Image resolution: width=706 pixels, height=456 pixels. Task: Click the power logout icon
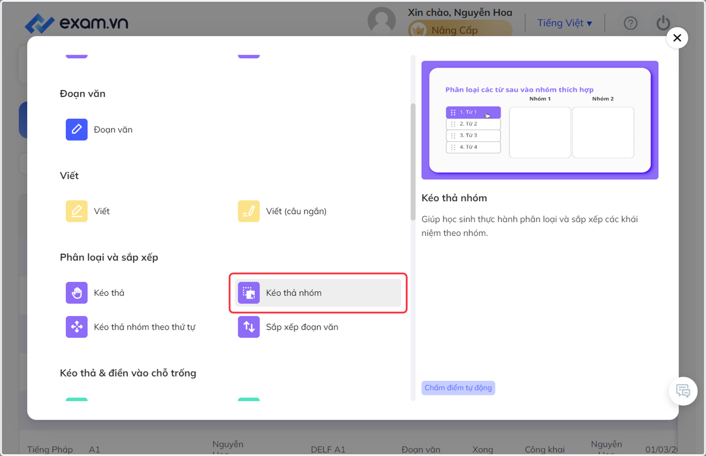tap(663, 23)
